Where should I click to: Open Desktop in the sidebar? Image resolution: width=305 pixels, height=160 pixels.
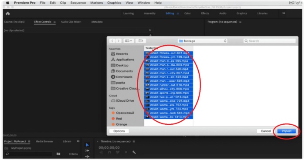click(120, 66)
